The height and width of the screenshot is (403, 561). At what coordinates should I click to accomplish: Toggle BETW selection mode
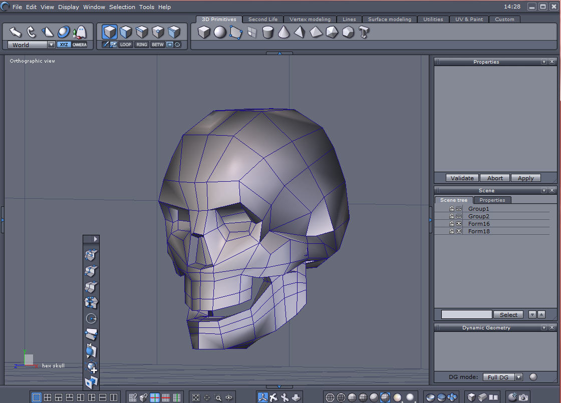157,45
